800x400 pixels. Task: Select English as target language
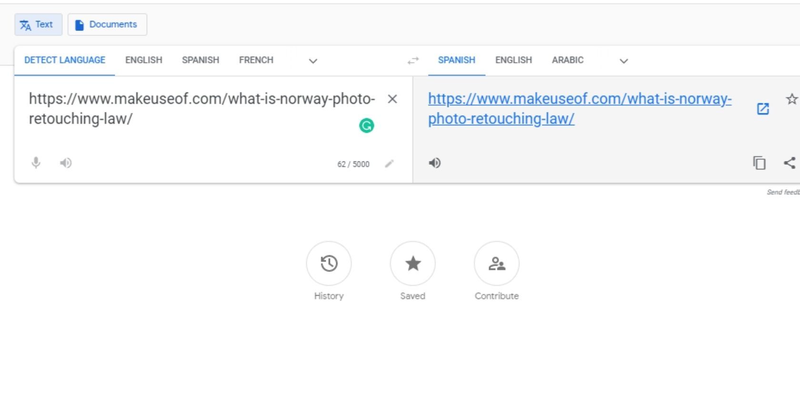coord(513,60)
